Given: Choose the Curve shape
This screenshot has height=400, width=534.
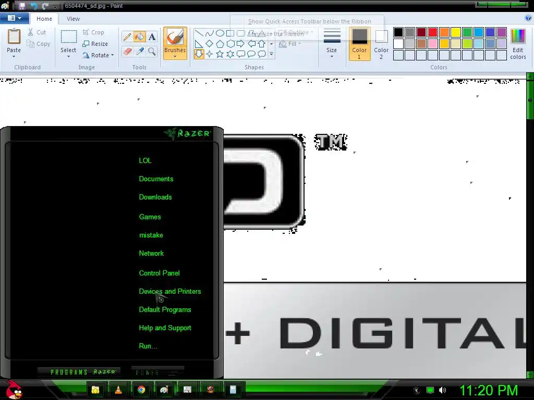Looking at the screenshot, I should click(210, 33).
